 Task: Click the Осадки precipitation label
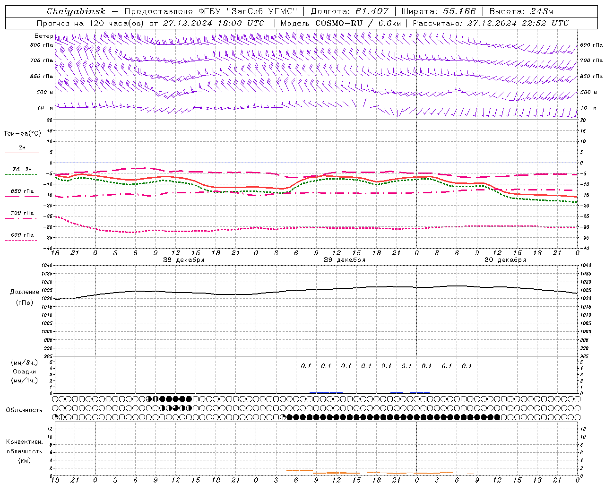point(25,372)
